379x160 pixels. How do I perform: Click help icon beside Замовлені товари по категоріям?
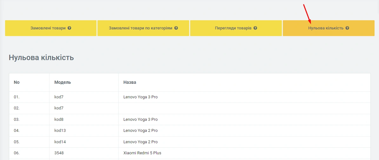176,28
